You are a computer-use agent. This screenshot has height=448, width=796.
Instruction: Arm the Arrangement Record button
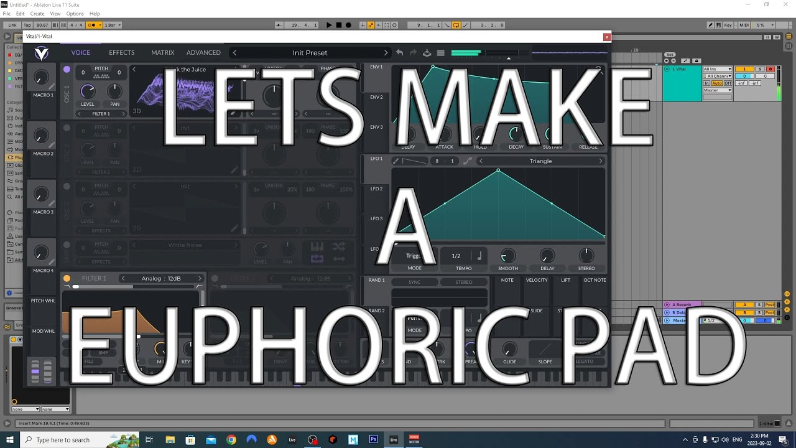(x=348, y=25)
